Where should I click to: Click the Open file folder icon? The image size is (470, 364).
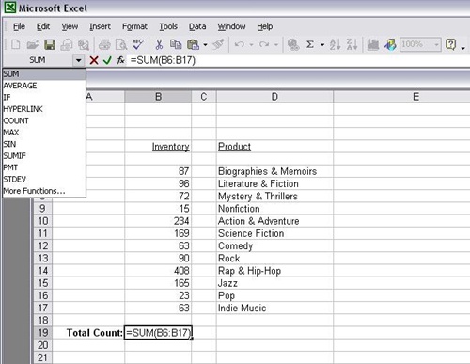tap(33, 44)
